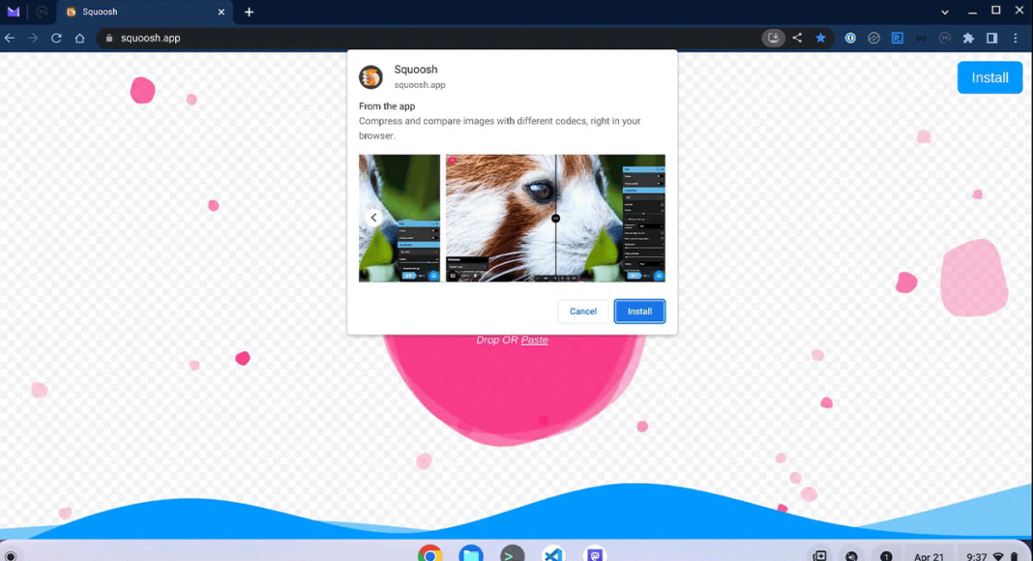Viewport: 1033px width, 561px height.
Task: Open the Extensions puzzle piece menu
Action: click(968, 38)
